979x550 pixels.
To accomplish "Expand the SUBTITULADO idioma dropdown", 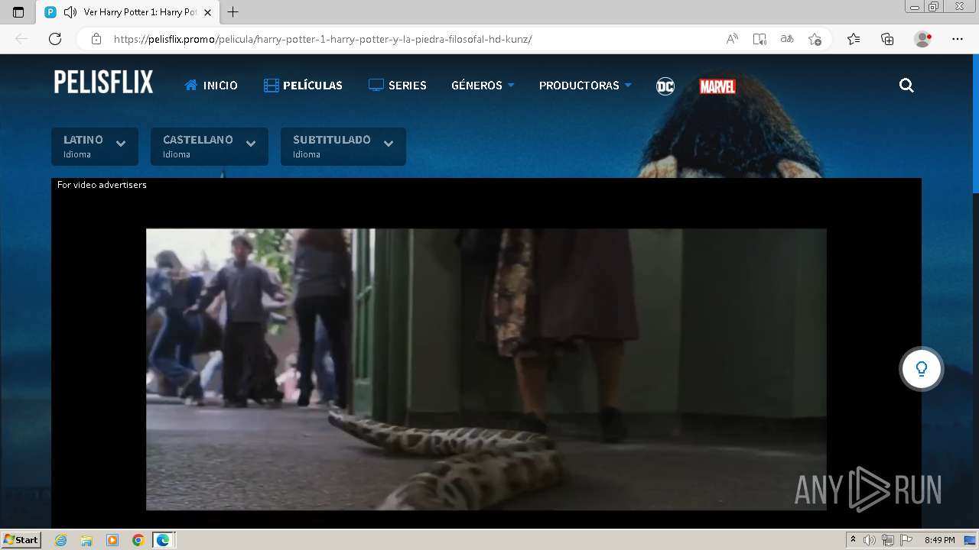I will coord(343,147).
